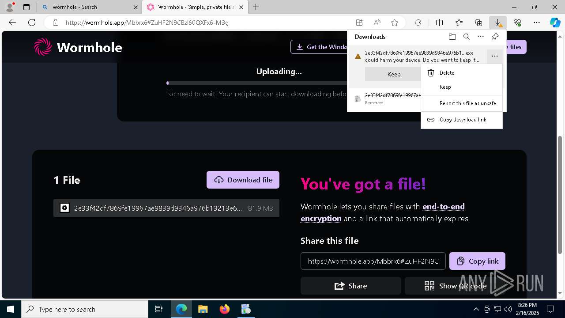Open the Favorites list icon

[x=459, y=23]
